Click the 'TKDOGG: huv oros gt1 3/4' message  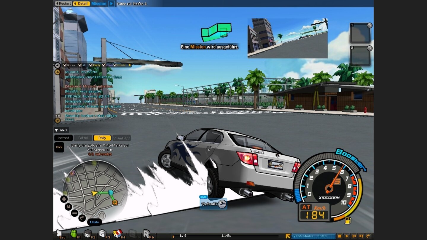coord(87,96)
